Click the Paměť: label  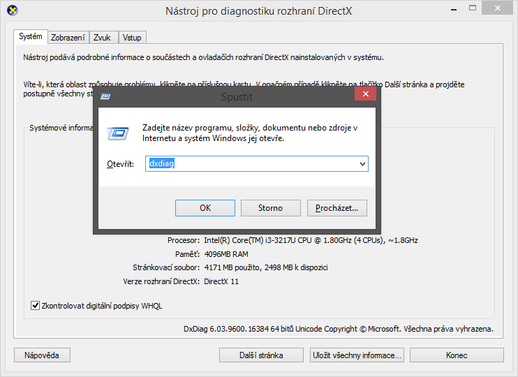(x=187, y=254)
